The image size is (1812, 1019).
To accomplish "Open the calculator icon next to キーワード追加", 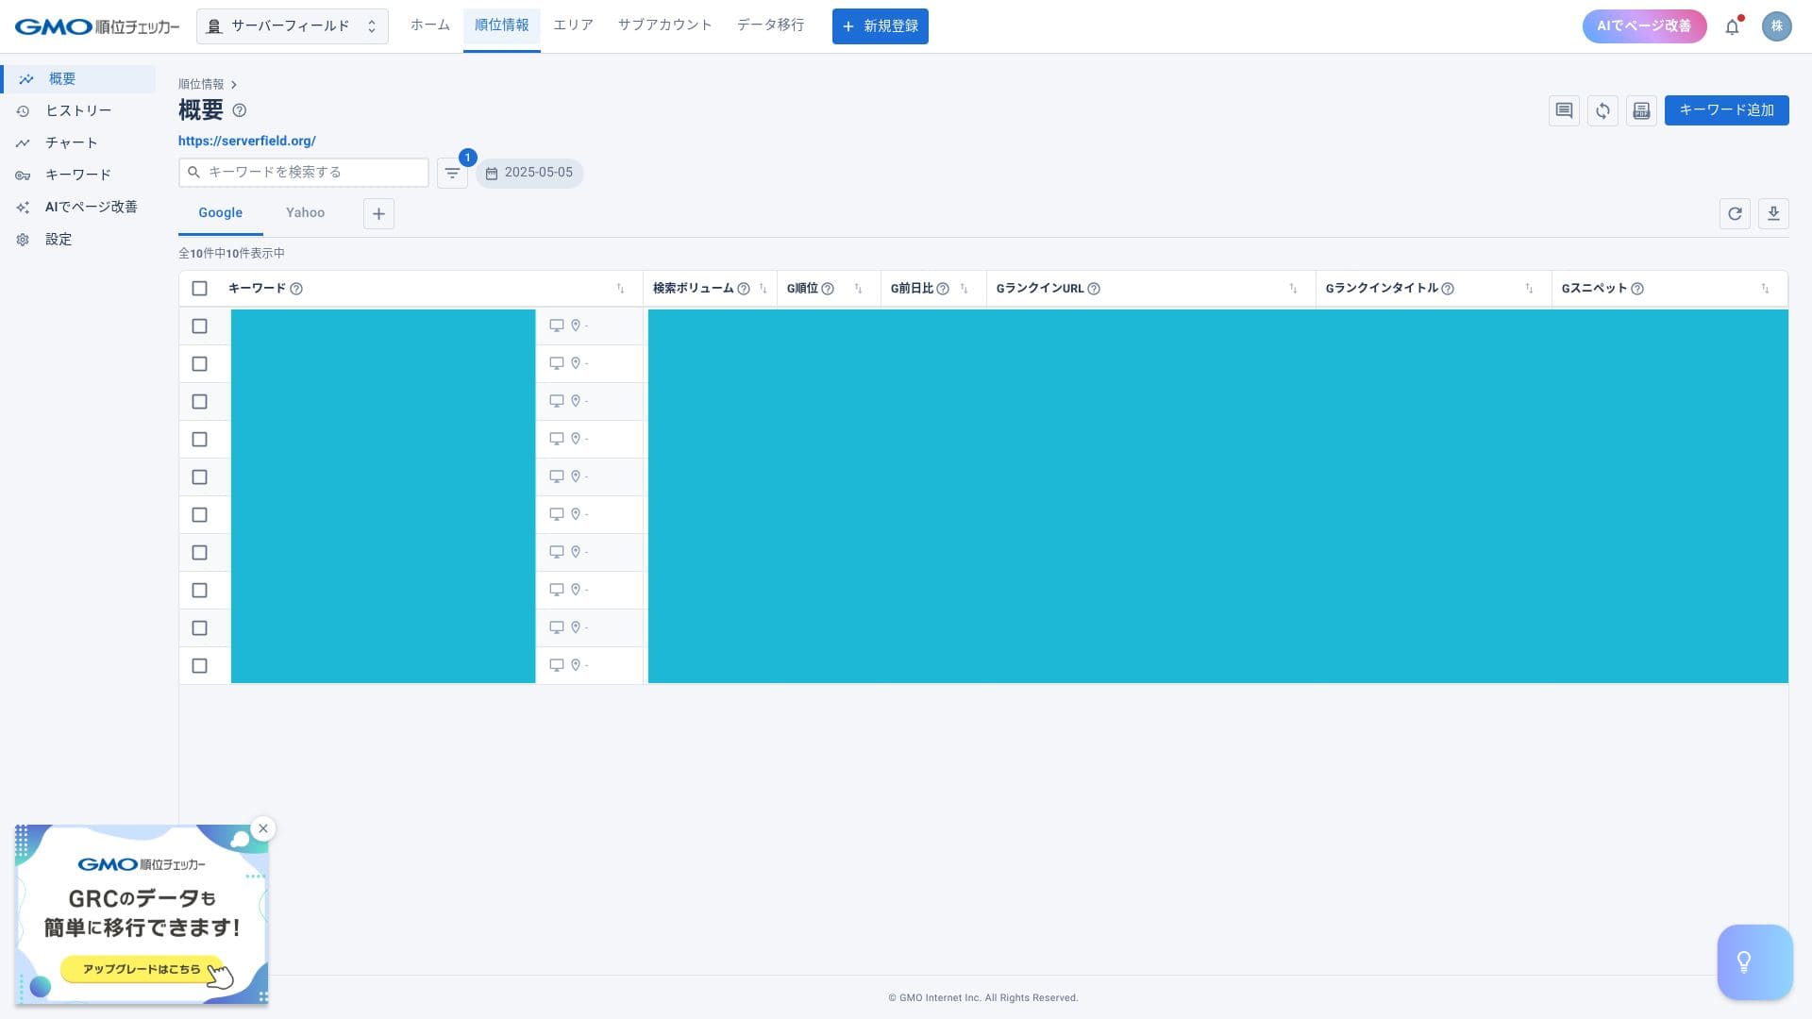I will [x=1641, y=110].
